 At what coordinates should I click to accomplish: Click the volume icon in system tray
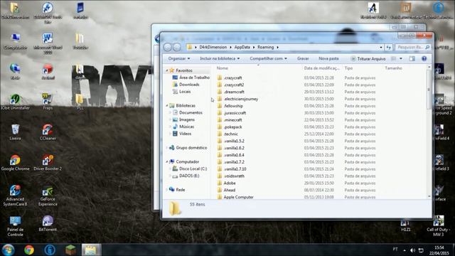(412, 250)
